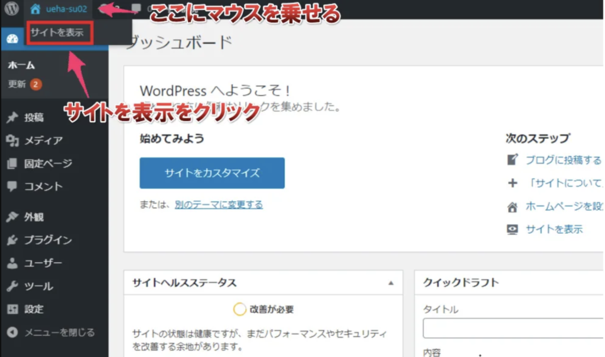The image size is (605, 357).
Task: Click the plus icon beside 「サイトについて
Action: [x=512, y=183]
